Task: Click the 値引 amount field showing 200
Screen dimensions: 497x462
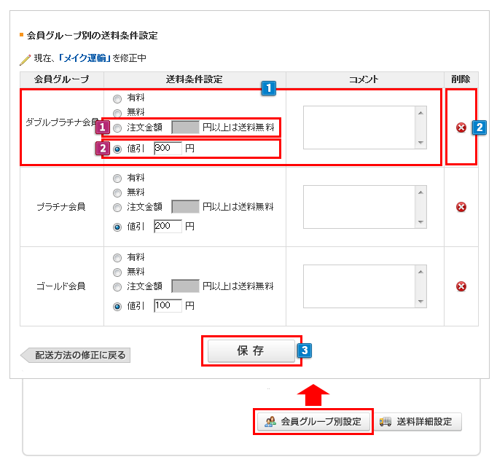Action: click(168, 226)
